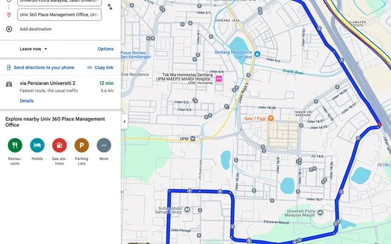This screenshot has height=244, width=391.
Task: Click the Jalan 5/2 road label
Action: (x=181, y=102)
